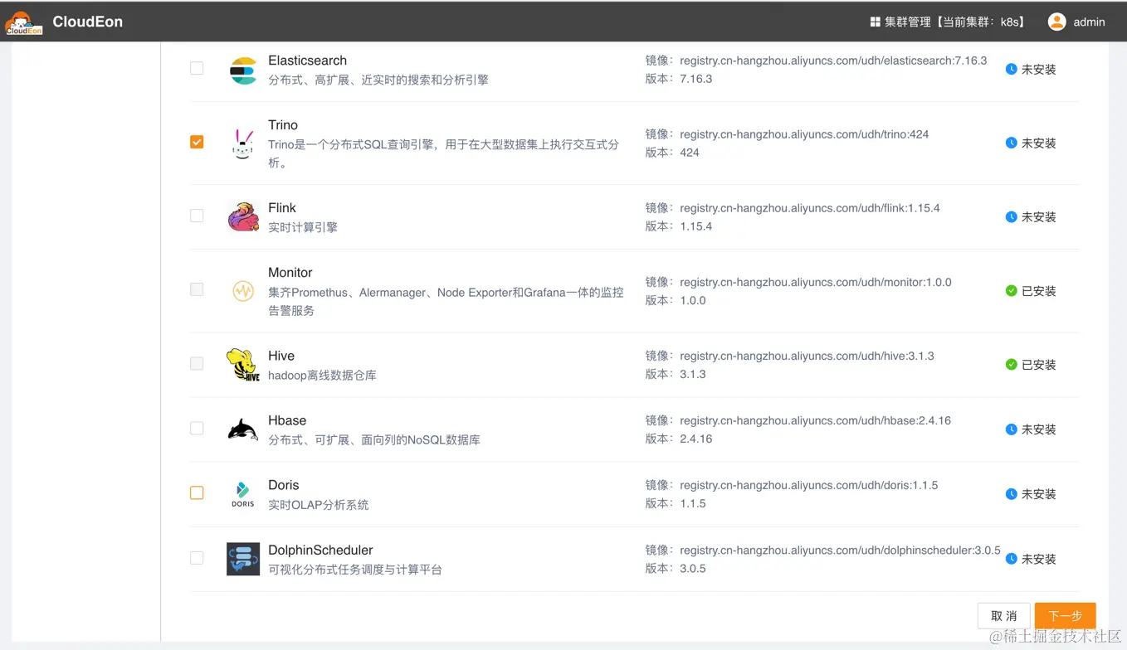Click the cluster management grid icon
The height and width of the screenshot is (650, 1127).
[x=875, y=22]
